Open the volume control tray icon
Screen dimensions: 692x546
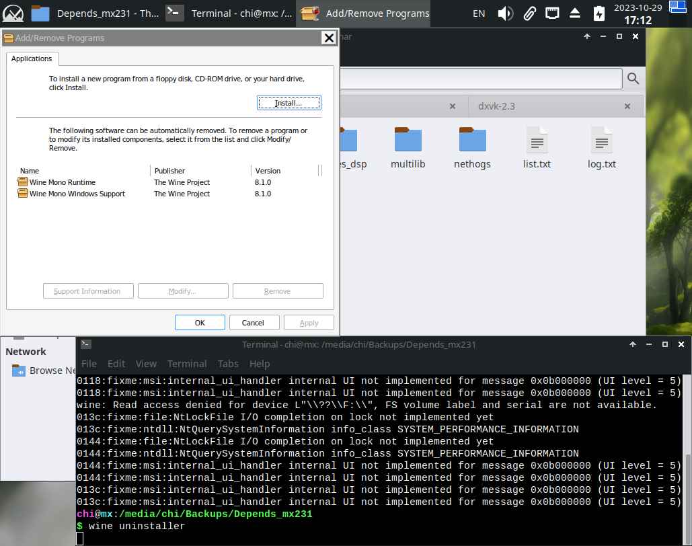pos(506,13)
